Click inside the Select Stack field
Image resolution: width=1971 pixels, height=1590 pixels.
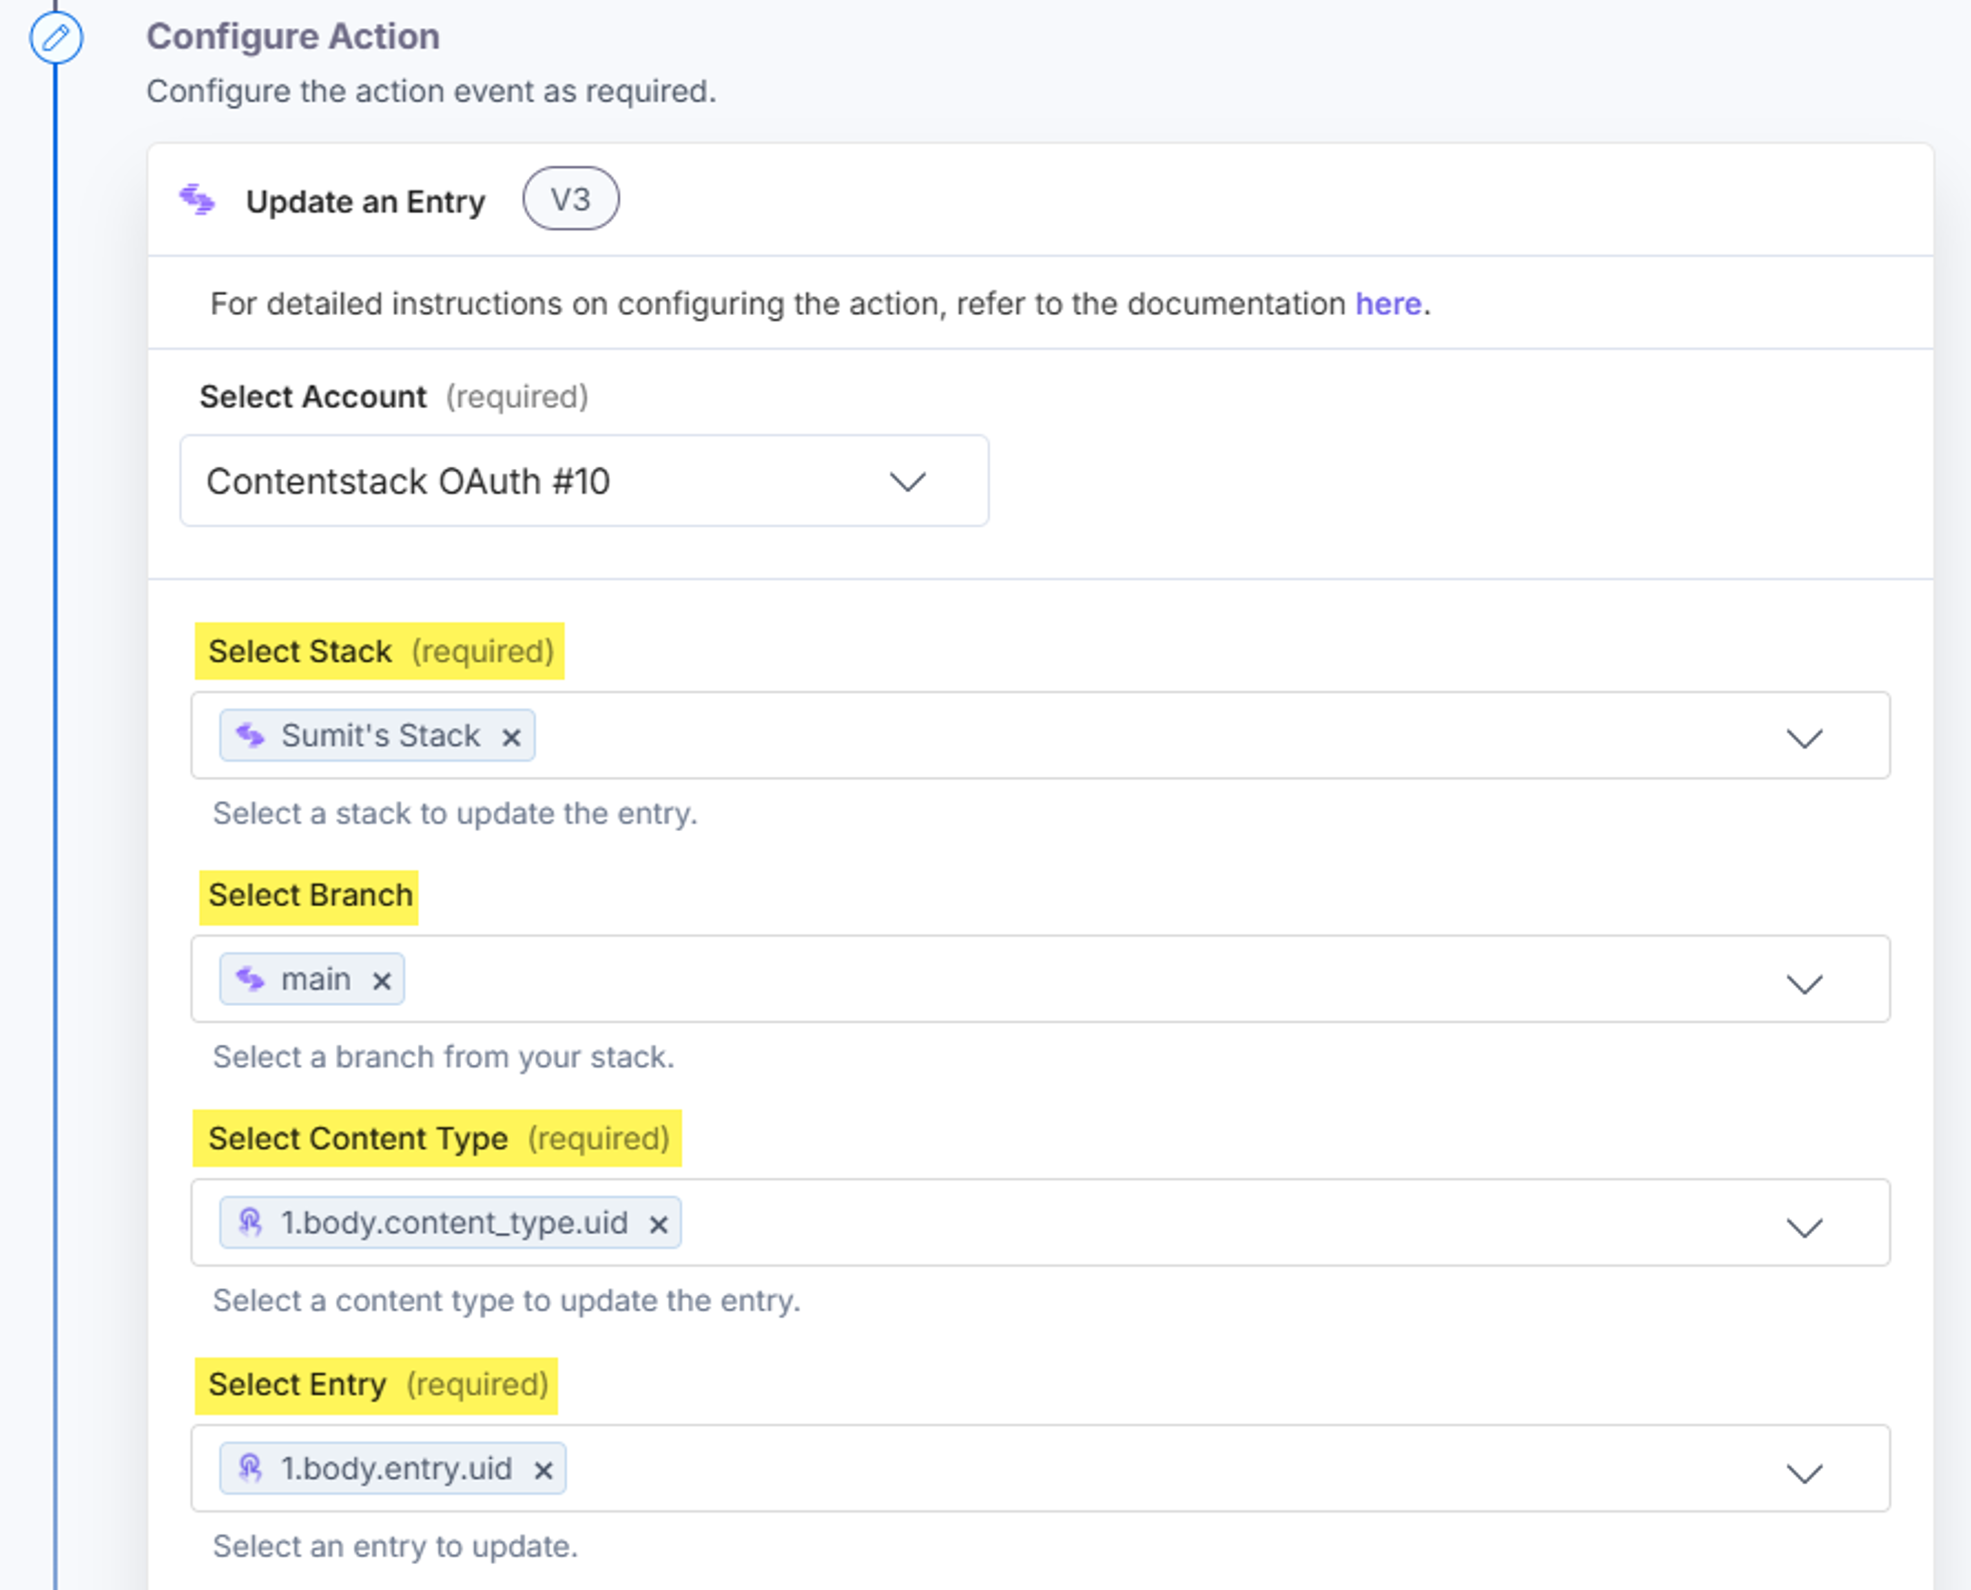point(1040,736)
